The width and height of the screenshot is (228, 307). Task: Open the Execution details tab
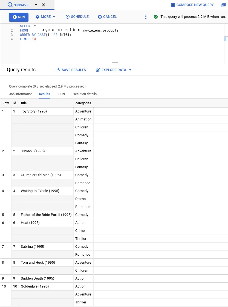[83, 94]
